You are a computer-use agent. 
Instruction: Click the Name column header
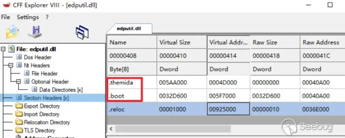(132, 42)
